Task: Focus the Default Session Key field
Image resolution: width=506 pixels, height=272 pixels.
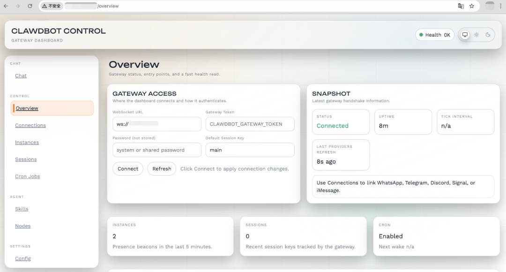Action: (250, 150)
